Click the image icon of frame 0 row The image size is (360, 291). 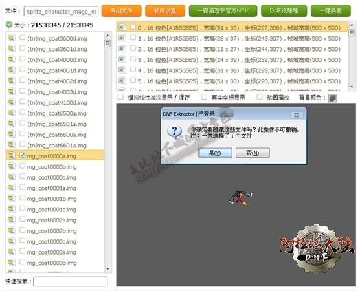pos(122,27)
